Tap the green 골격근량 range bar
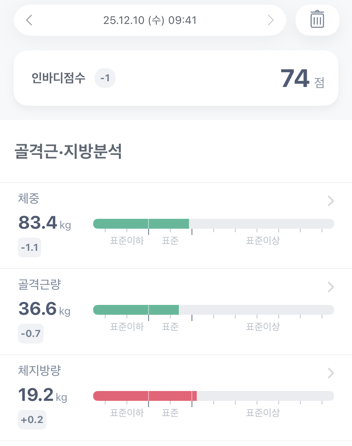This screenshot has width=352, height=446. click(x=136, y=310)
